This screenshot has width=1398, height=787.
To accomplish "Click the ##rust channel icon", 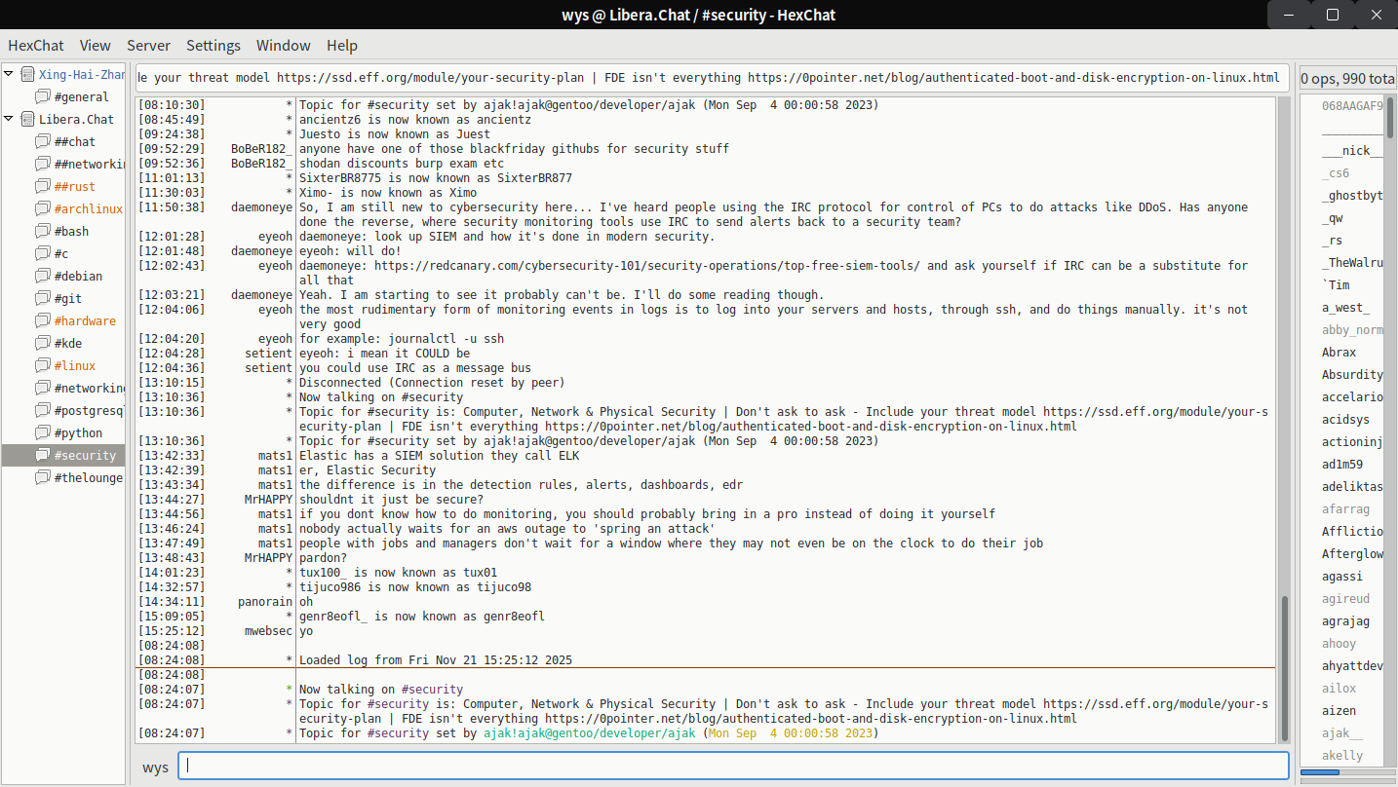I will (x=42, y=186).
